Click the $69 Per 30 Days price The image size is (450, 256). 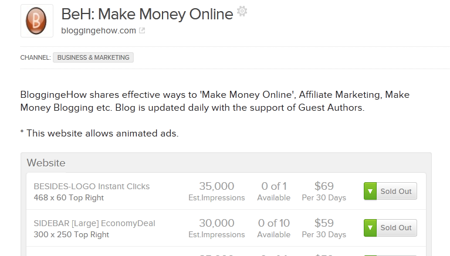(324, 192)
